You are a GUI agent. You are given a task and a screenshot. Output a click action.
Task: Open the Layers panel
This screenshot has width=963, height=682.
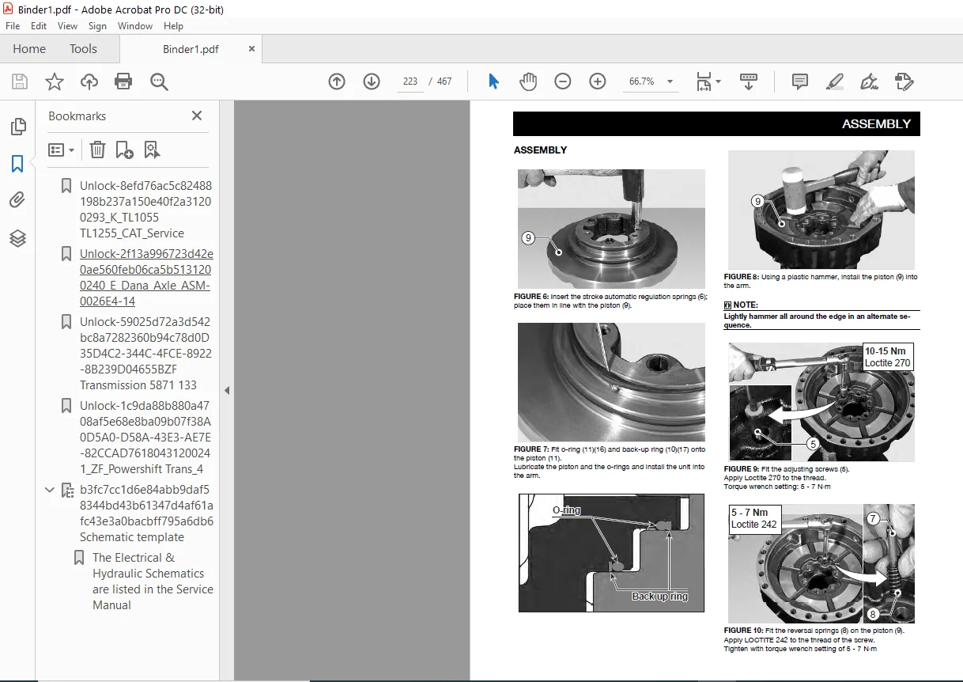pos(17,237)
